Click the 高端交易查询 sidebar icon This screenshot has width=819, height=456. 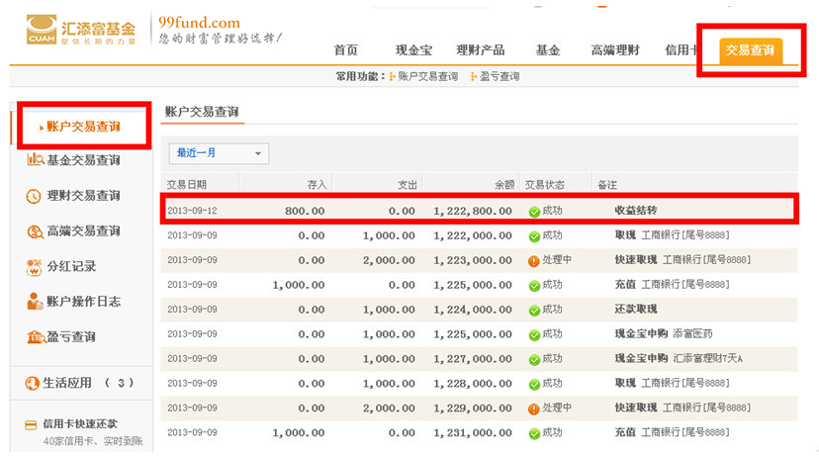pos(34,231)
